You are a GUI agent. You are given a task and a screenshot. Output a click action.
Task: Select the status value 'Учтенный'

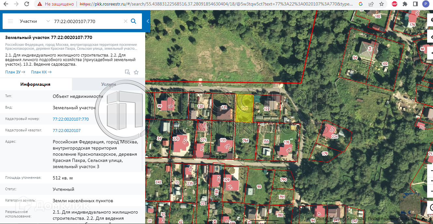tap(63, 189)
